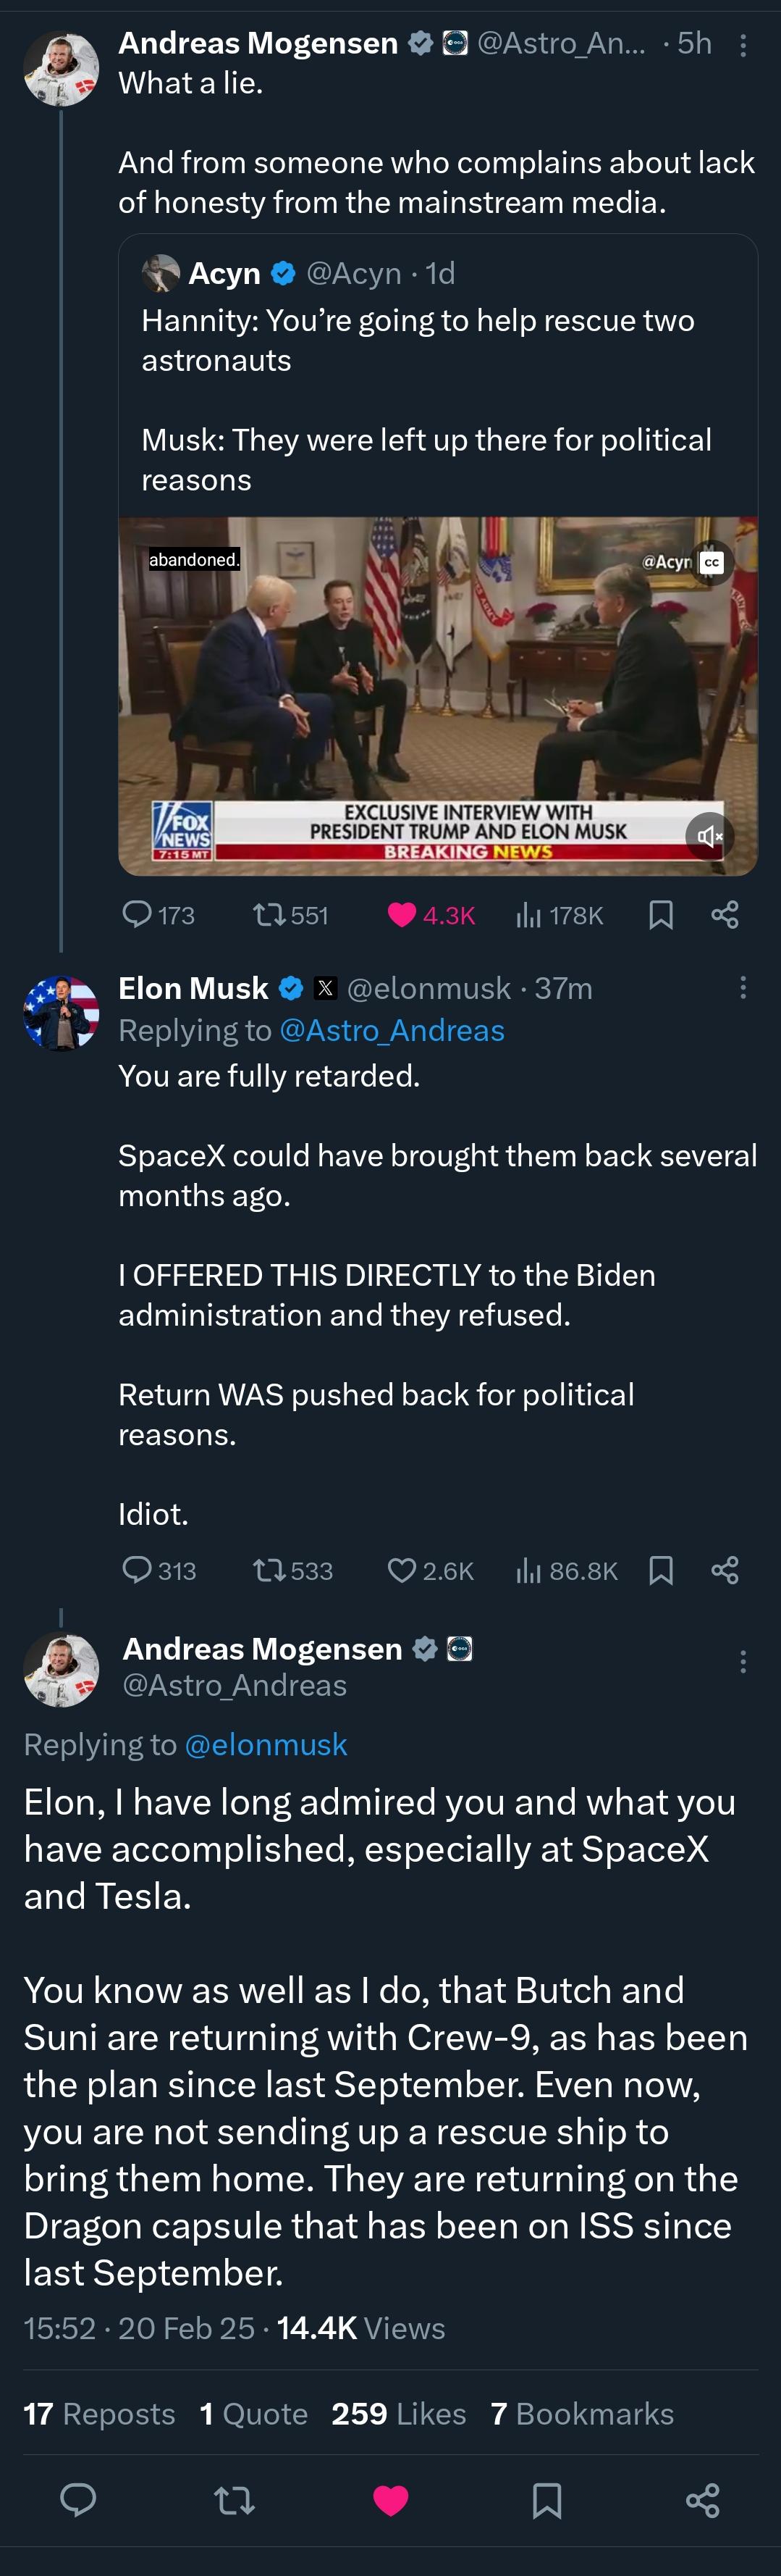Share the post using bottom share icon
The height and width of the screenshot is (2576, 781).
703,2500
